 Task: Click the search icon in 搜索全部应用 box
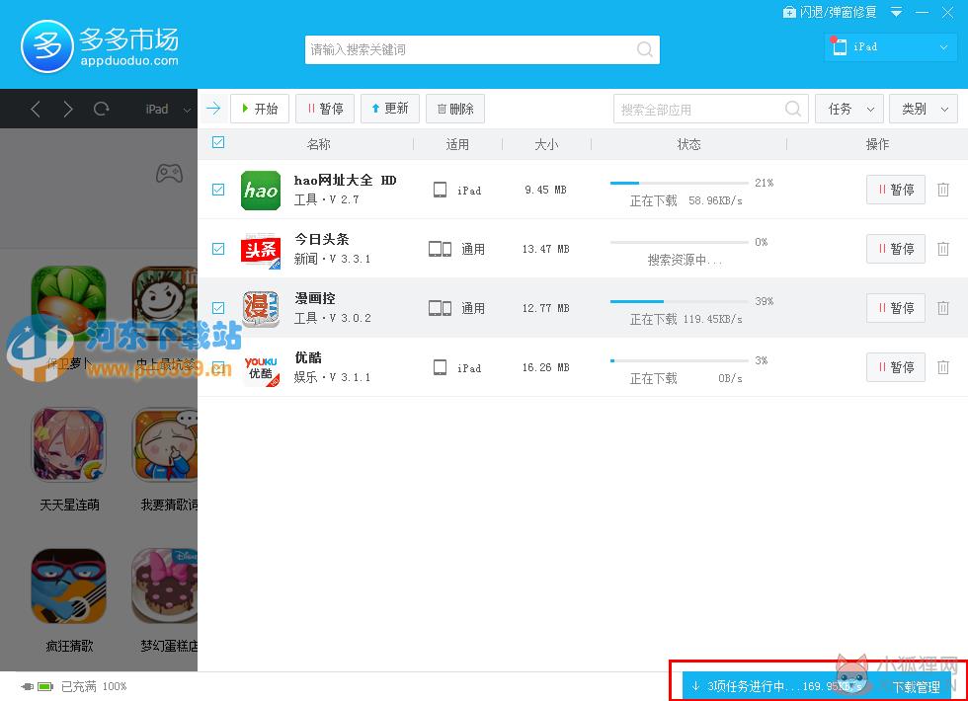click(x=793, y=110)
